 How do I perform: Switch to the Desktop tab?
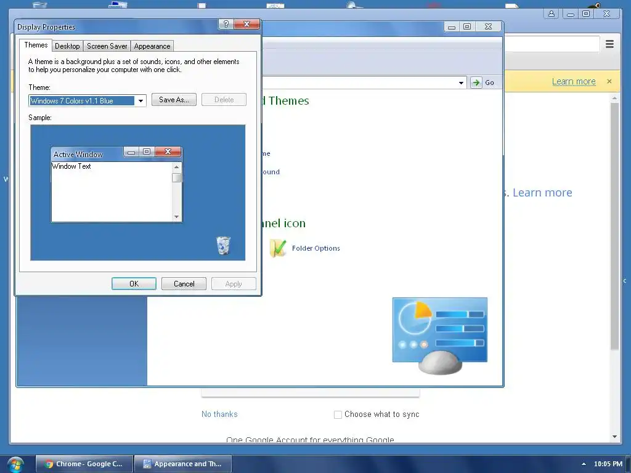(x=67, y=46)
